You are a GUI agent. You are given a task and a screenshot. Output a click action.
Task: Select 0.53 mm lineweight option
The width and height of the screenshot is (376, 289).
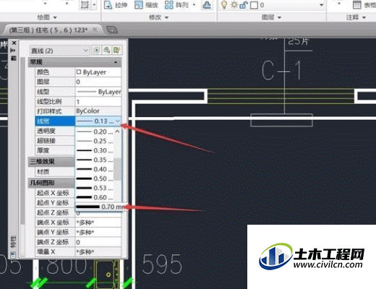[x=95, y=188]
